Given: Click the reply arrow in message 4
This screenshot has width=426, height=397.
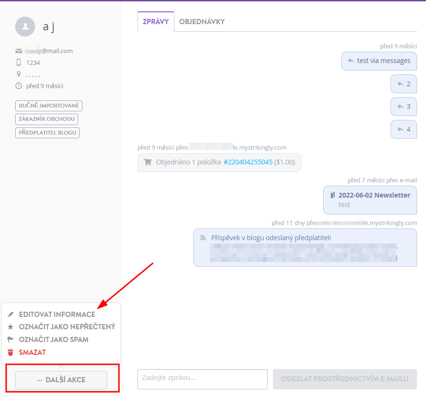Looking at the screenshot, I should [x=400, y=129].
